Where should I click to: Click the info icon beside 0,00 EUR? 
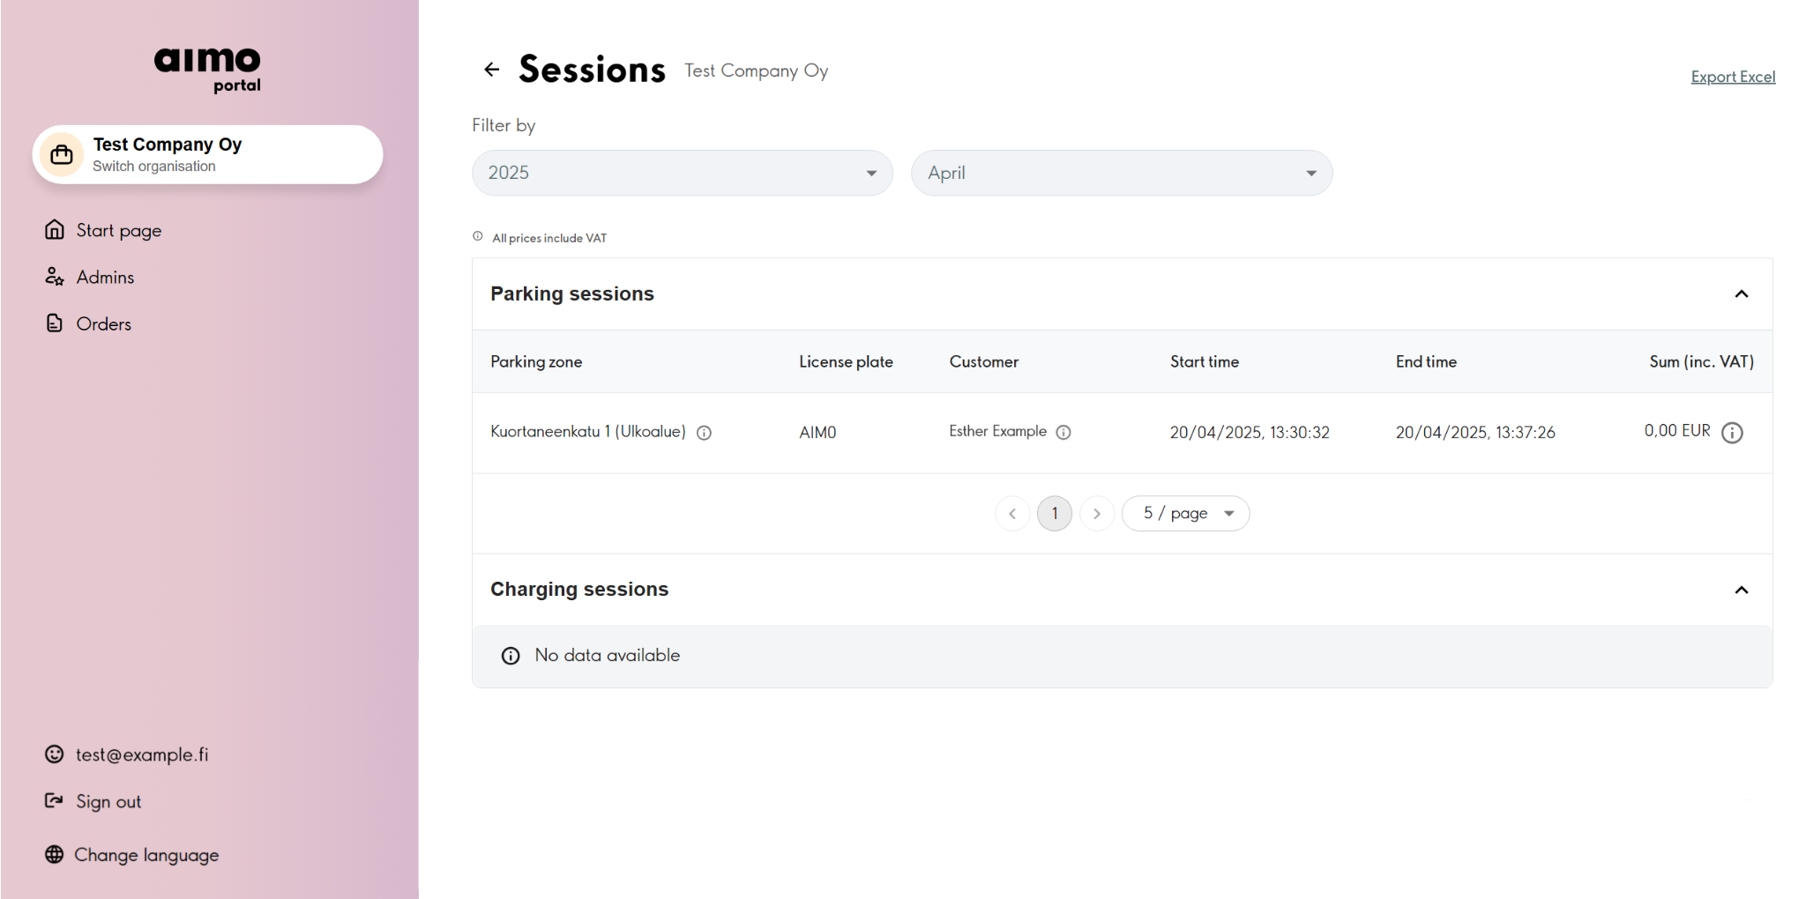[1732, 433]
